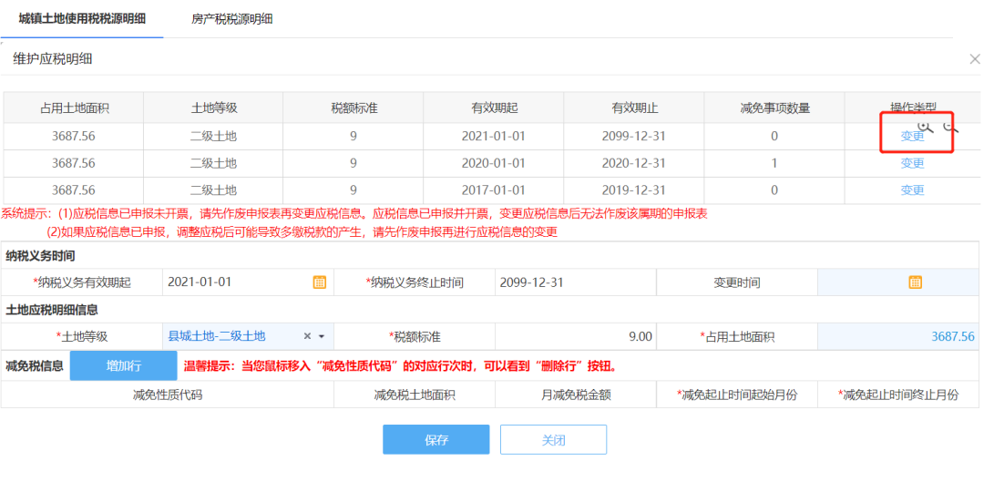The image size is (984, 482).
Task: Click the 县城土地-二级土地 selected value
Action: pyautogui.click(x=217, y=336)
